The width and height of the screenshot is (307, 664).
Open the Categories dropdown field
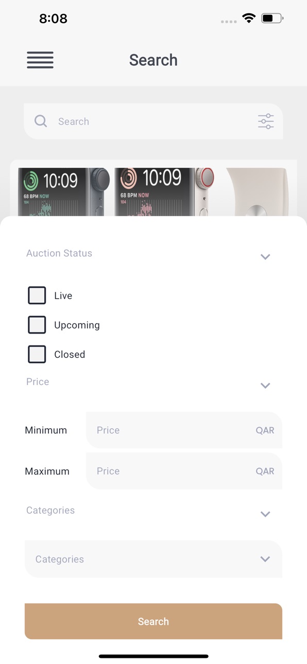click(153, 559)
